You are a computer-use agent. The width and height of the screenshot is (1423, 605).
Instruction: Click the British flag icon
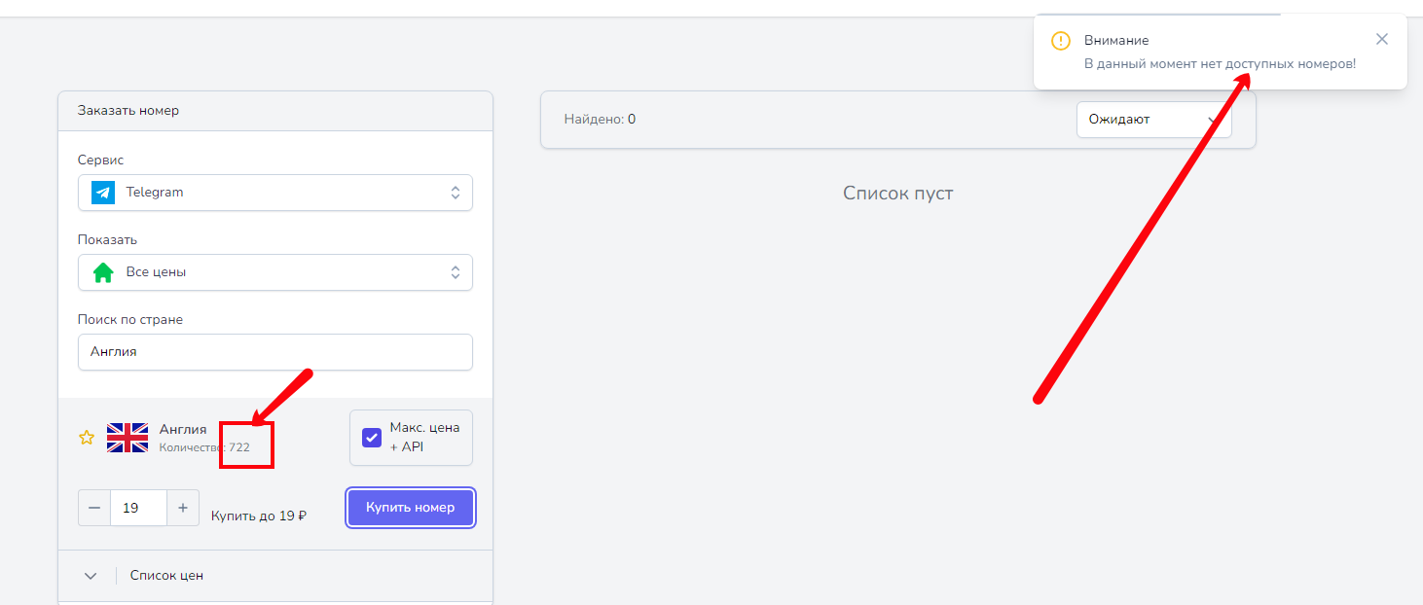point(128,438)
